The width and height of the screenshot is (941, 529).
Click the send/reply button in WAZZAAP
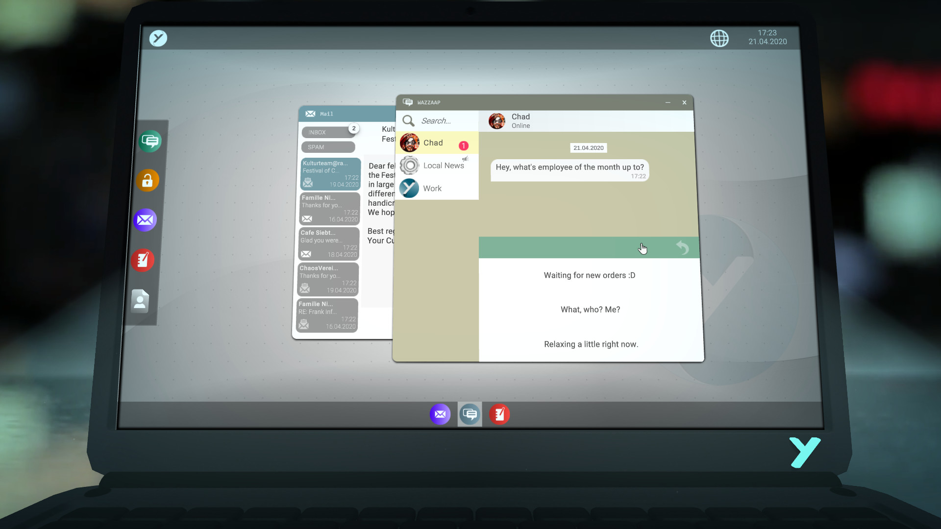(683, 247)
